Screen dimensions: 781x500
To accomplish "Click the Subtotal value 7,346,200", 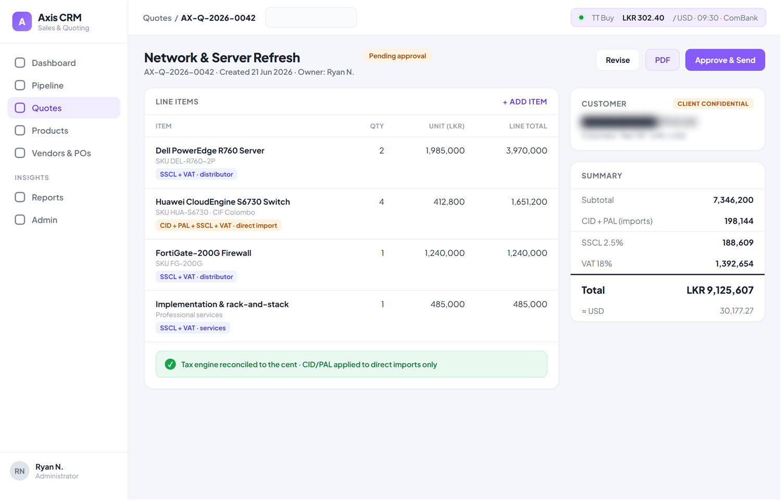I will [x=733, y=200].
